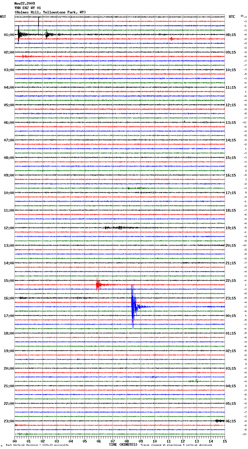
Task: Click the green blip near minute 13
Action: [196, 381]
